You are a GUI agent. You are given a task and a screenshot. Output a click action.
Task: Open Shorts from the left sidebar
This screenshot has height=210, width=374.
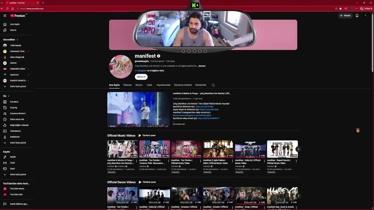[x=17, y=30]
